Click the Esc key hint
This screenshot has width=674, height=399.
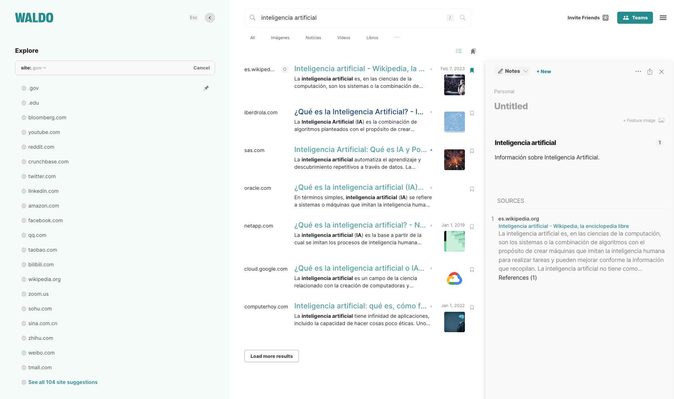[193, 18]
